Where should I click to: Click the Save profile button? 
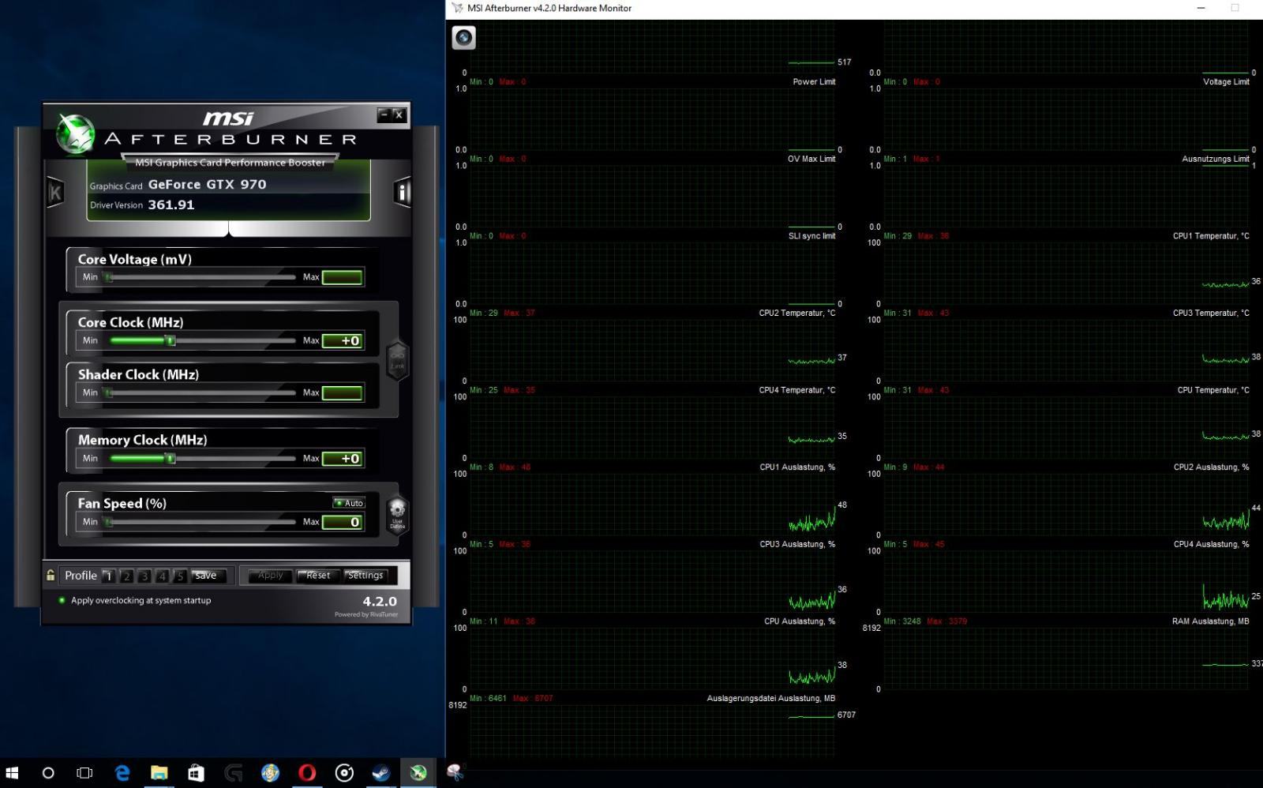tap(208, 576)
